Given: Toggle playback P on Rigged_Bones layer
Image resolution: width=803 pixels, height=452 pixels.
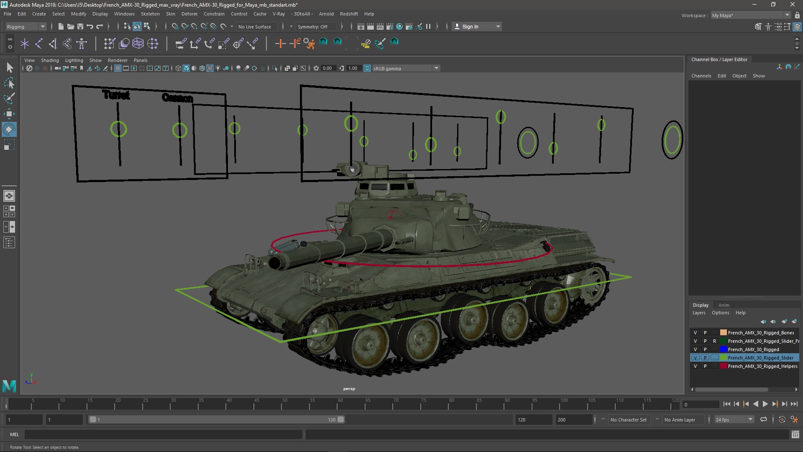Looking at the screenshot, I should pos(705,333).
